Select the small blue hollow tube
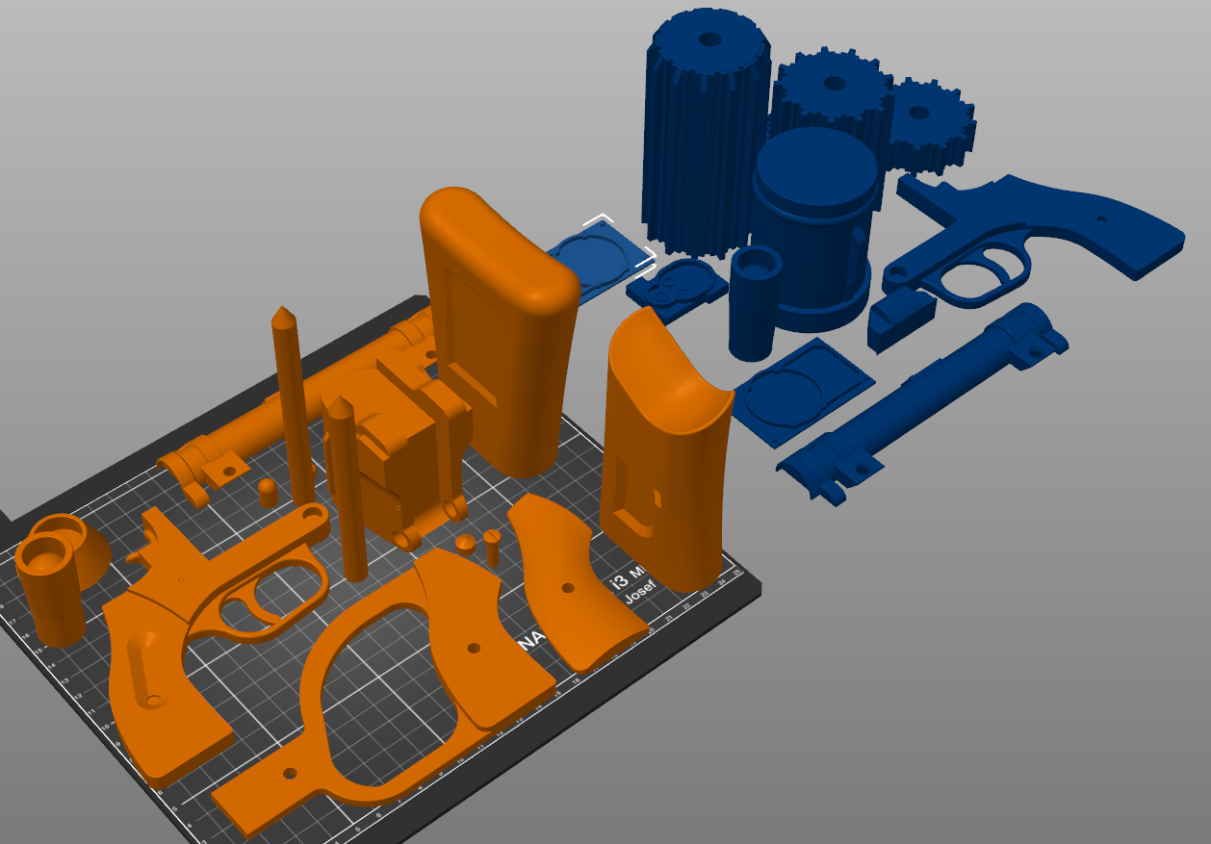The height and width of the screenshot is (844, 1211). (x=757, y=302)
